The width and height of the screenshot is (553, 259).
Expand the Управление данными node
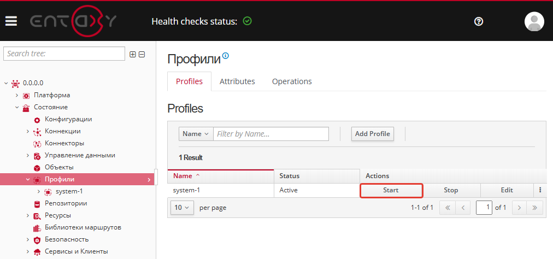pos(28,155)
